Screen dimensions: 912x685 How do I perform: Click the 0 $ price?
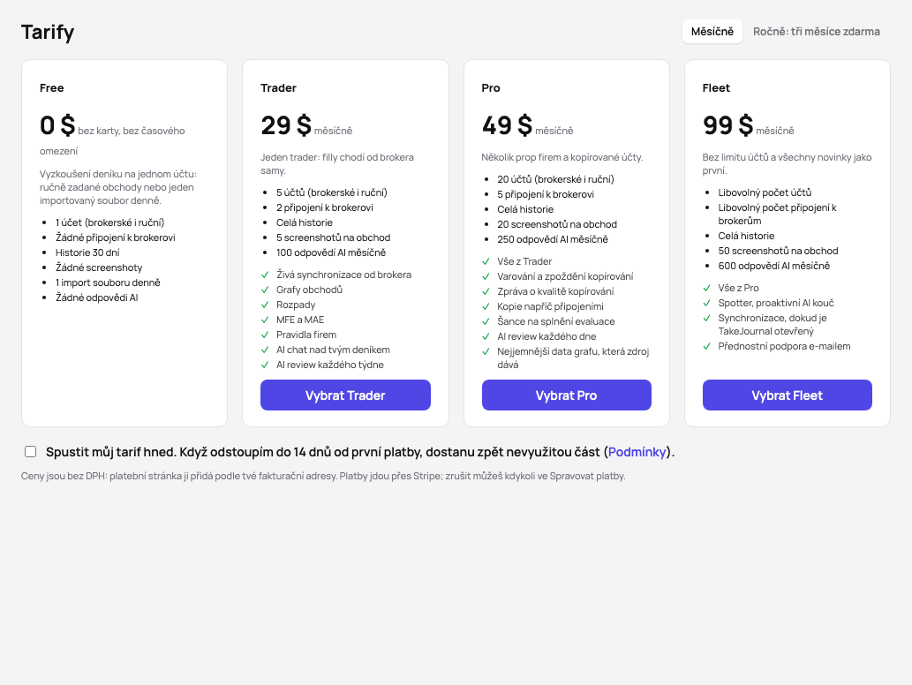coord(57,125)
